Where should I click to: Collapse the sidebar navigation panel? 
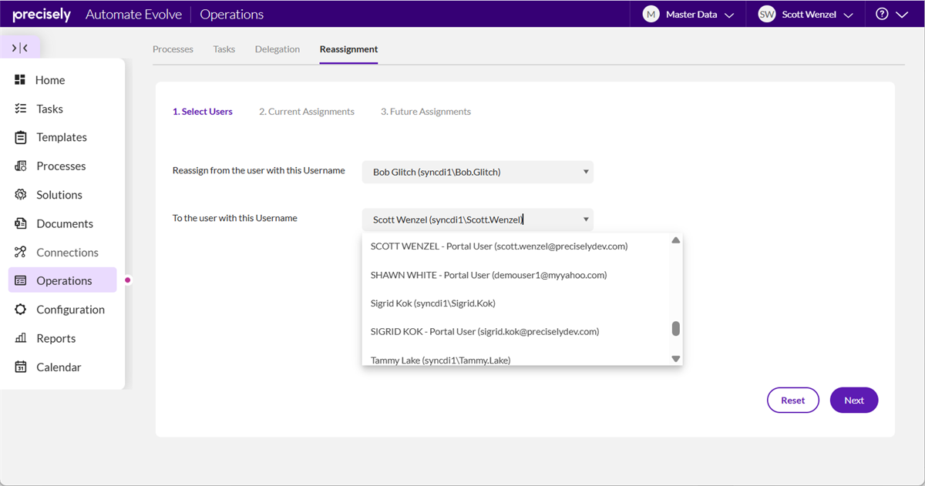pos(20,48)
